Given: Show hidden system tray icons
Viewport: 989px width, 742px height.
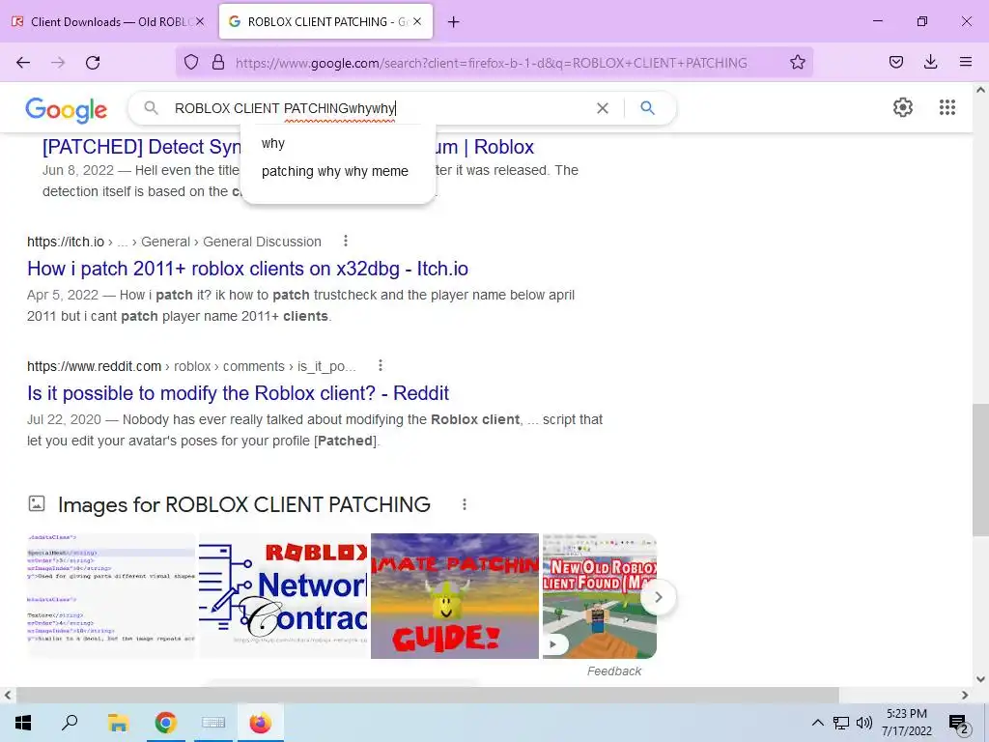Looking at the screenshot, I should (x=817, y=723).
